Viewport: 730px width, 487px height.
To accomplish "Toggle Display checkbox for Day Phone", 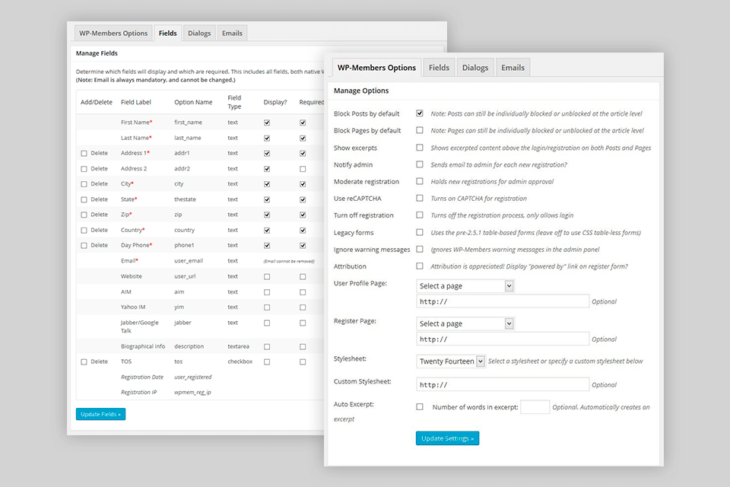I will (267, 246).
